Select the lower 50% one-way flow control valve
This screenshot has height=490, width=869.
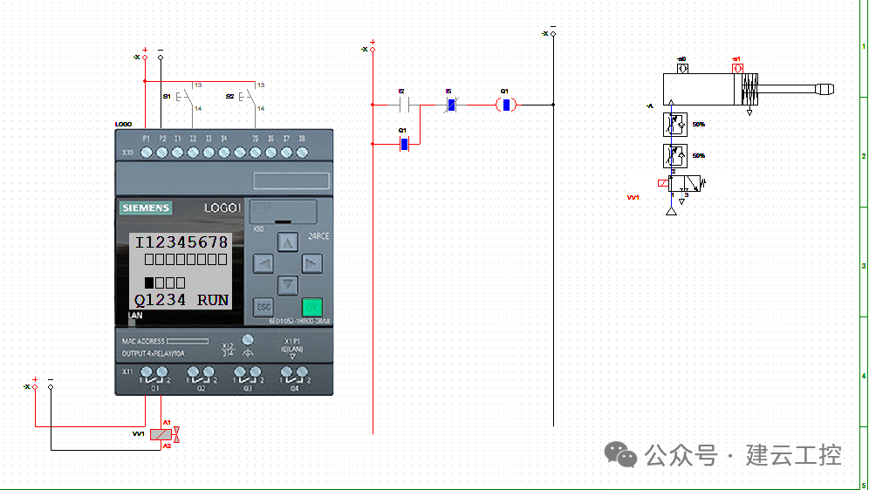pos(675,156)
